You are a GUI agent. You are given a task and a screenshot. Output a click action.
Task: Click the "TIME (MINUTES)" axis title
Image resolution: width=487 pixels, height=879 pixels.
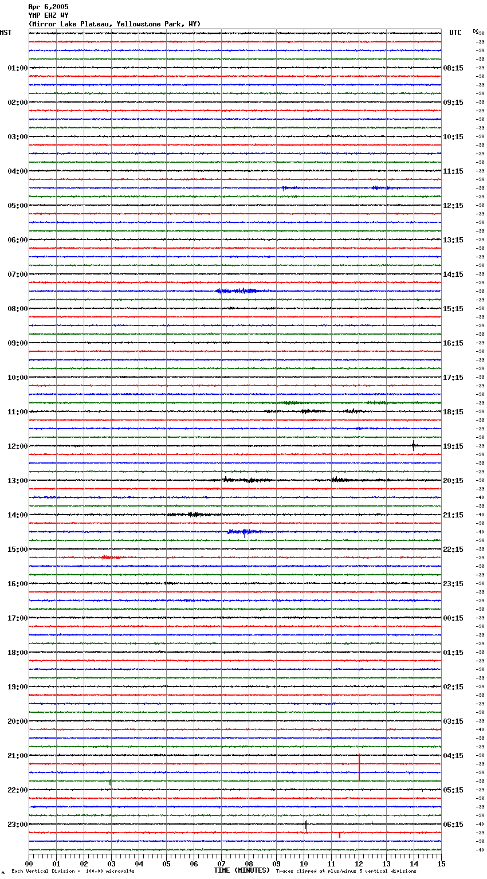click(x=242, y=870)
